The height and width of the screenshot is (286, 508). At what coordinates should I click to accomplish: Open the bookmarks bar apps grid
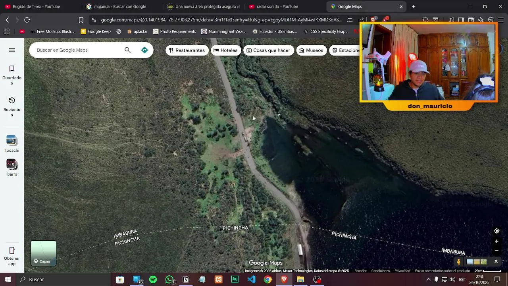point(6,31)
